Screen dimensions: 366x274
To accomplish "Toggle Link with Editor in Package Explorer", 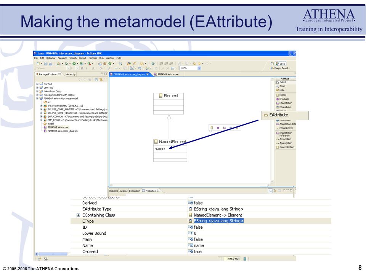I will click(x=101, y=80).
